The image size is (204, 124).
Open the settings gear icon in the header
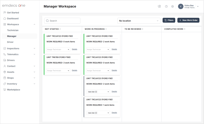pos(173,6)
